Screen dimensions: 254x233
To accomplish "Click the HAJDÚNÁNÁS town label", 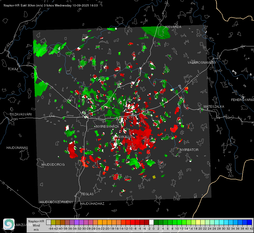I will (x=17, y=148).
